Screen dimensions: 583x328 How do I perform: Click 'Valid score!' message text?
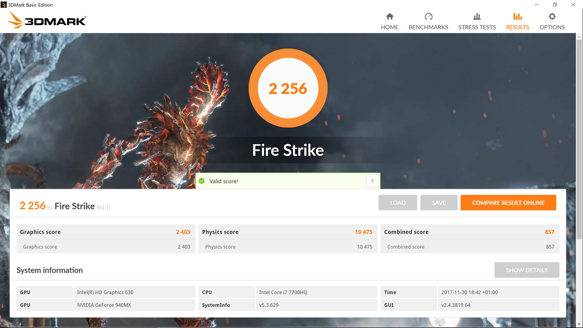click(224, 181)
